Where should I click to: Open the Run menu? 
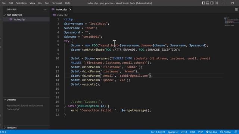click(47, 3)
